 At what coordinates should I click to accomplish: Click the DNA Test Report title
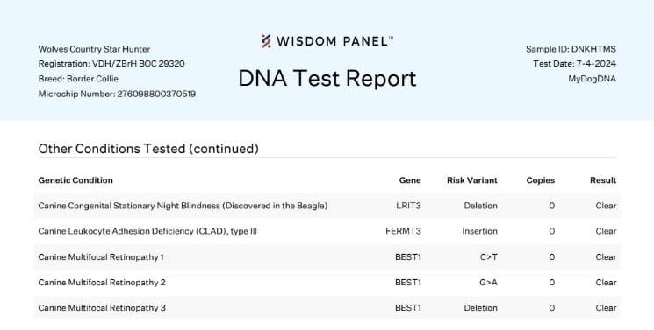(x=327, y=78)
